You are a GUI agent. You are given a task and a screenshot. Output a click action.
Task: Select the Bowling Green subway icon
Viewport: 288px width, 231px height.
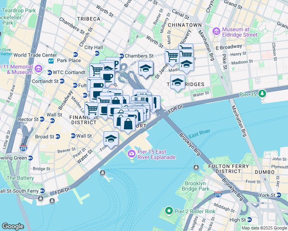coord(30,158)
